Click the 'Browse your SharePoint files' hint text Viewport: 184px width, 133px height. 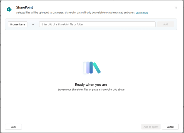91,89
